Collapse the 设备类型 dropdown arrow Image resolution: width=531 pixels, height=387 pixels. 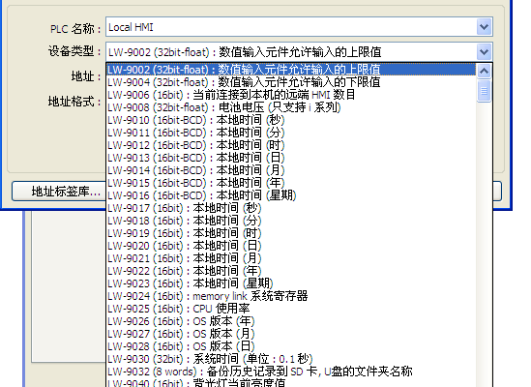484,52
